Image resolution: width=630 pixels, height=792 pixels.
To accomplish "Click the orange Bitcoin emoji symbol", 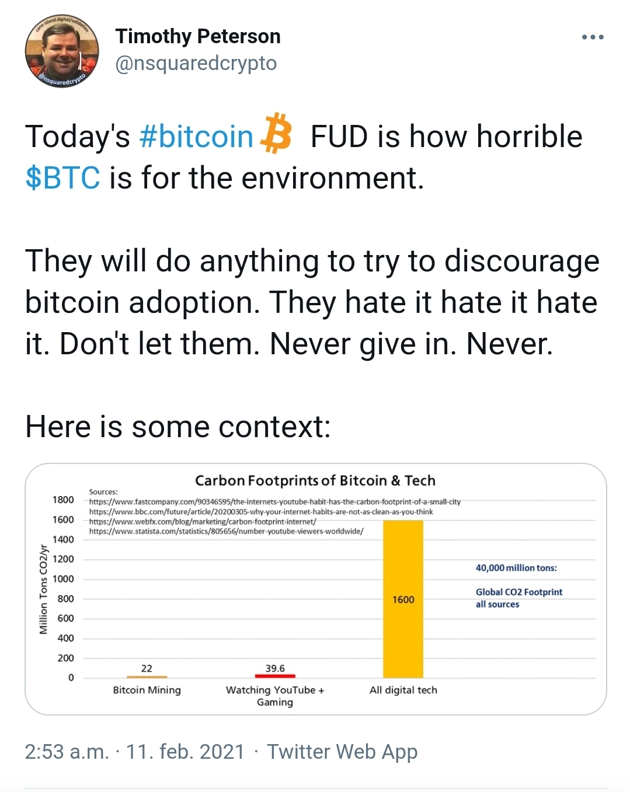I will tap(276, 134).
